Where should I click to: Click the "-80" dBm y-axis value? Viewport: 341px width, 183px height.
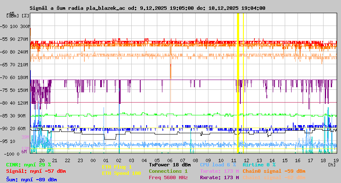[x=3, y=103]
